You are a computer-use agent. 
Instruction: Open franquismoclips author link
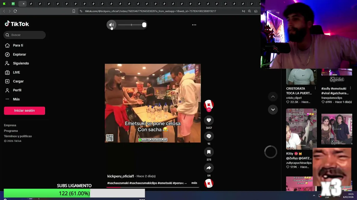[332, 98]
